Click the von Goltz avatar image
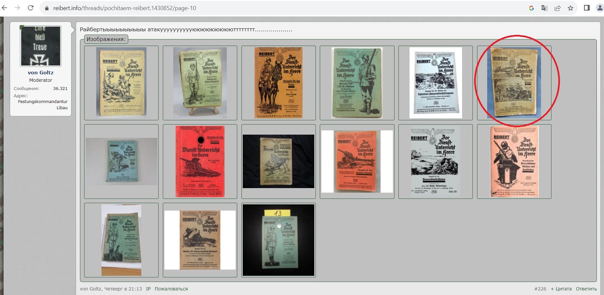The image size is (604, 295). pyautogui.click(x=40, y=46)
